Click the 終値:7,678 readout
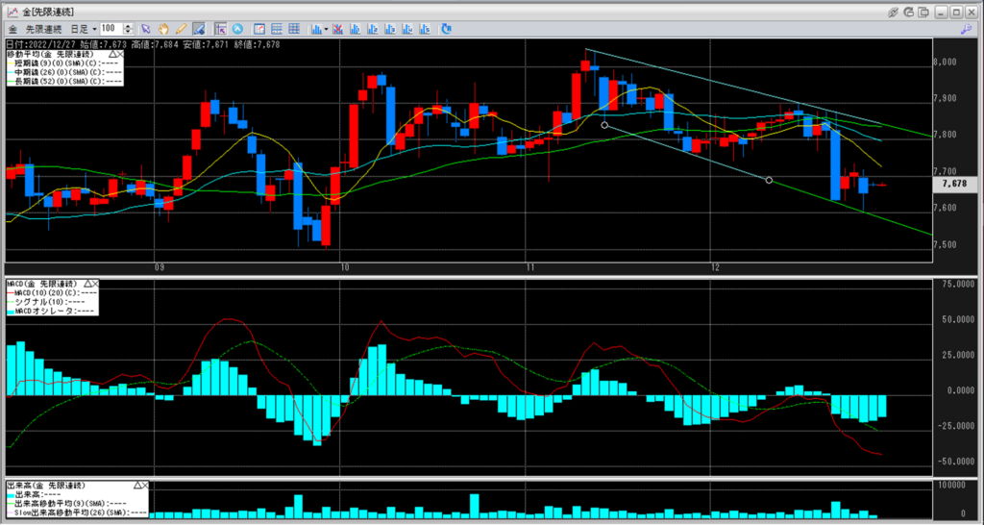 coord(258,44)
